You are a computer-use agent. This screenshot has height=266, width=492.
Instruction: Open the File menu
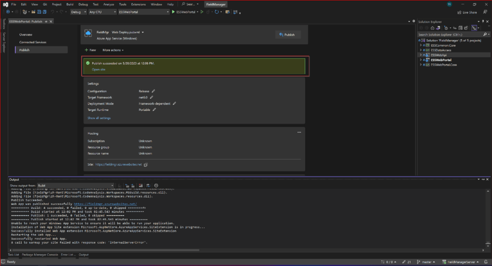(x=13, y=4)
